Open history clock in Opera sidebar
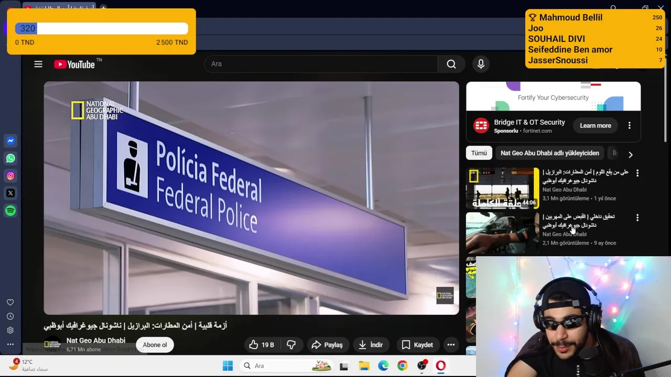The height and width of the screenshot is (377, 671). pyautogui.click(x=10, y=316)
